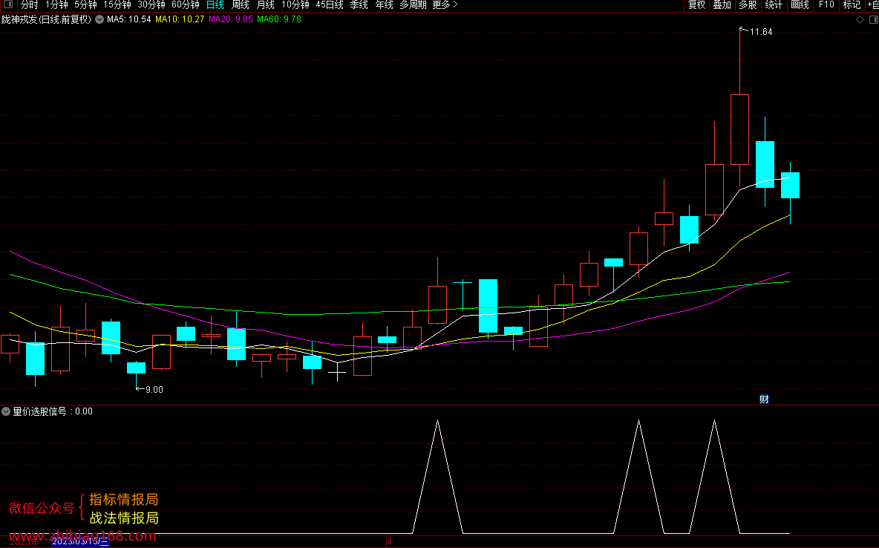This screenshot has width=879, height=548.
Task: Click the tallest red candlestick near 11.64
Action: [x=739, y=129]
